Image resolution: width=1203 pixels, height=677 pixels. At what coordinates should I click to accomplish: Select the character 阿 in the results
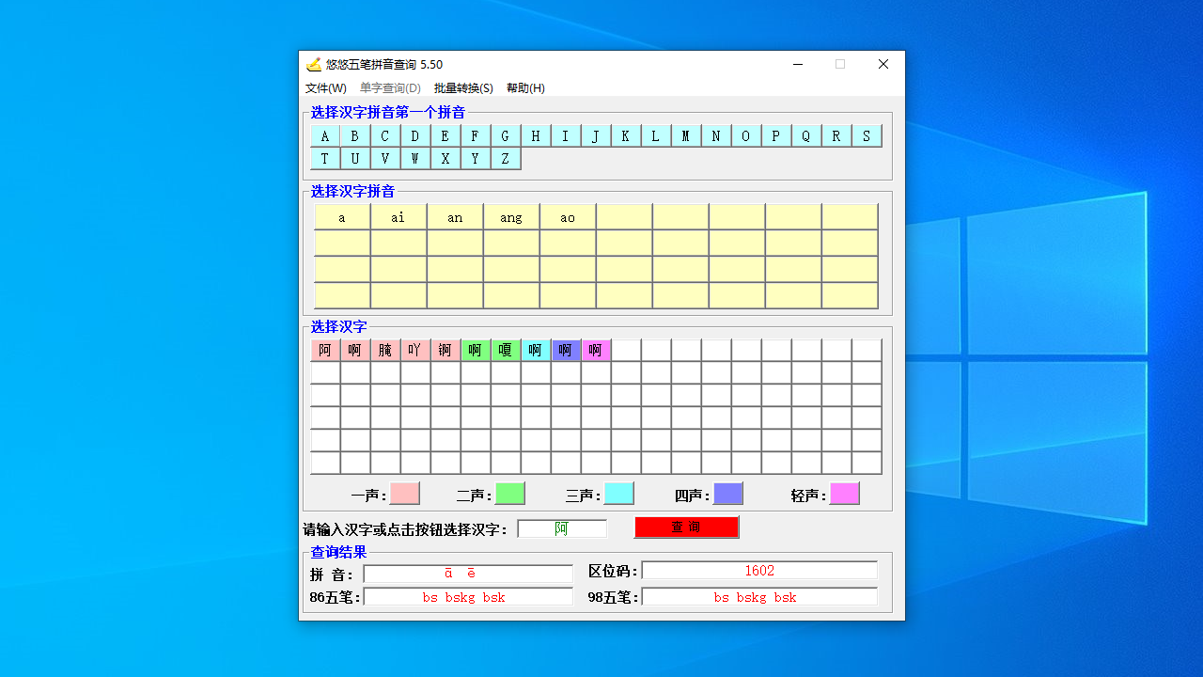click(x=324, y=349)
